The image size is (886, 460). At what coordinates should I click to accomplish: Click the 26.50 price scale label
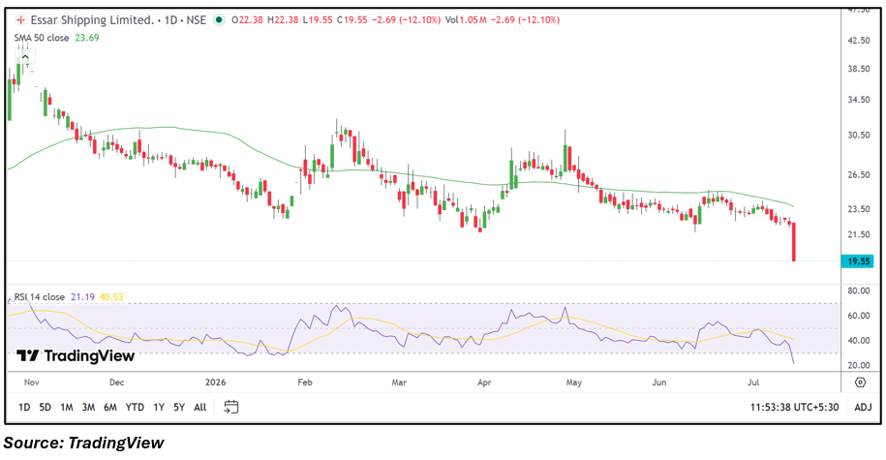pos(859,175)
